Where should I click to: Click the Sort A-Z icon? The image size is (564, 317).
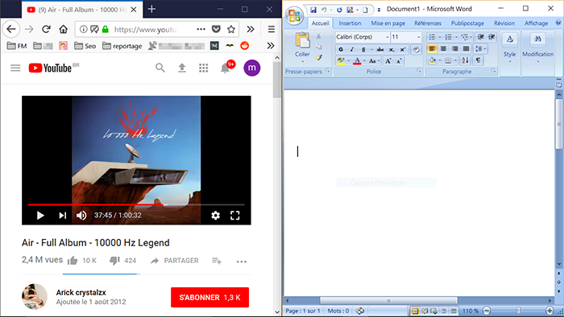pos(465,60)
